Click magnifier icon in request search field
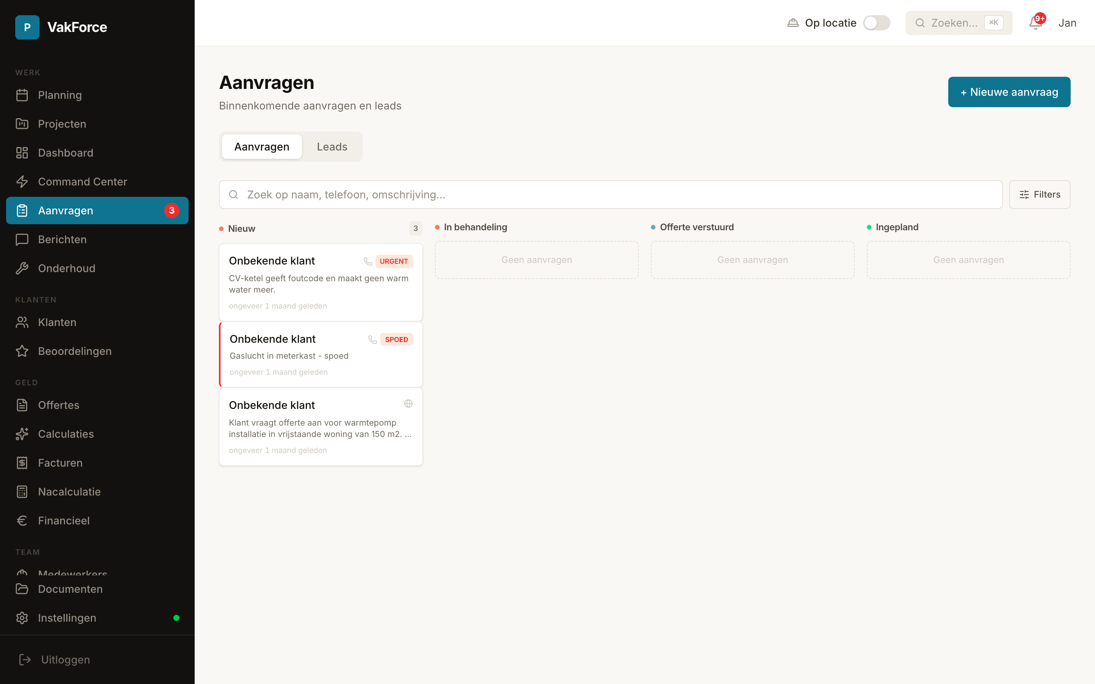This screenshot has width=1095, height=684. click(x=233, y=195)
